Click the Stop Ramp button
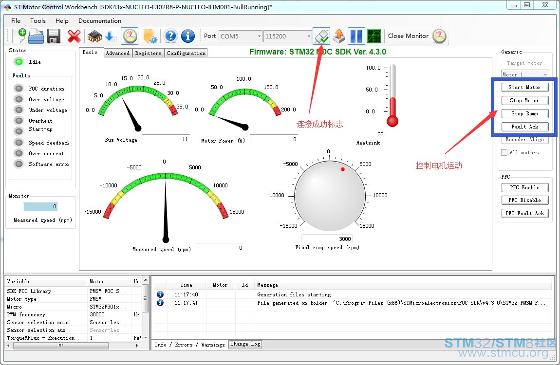This screenshot has height=365, width=560. tap(524, 113)
